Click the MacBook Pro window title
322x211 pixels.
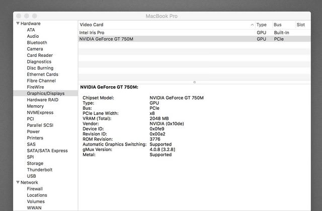162,16
